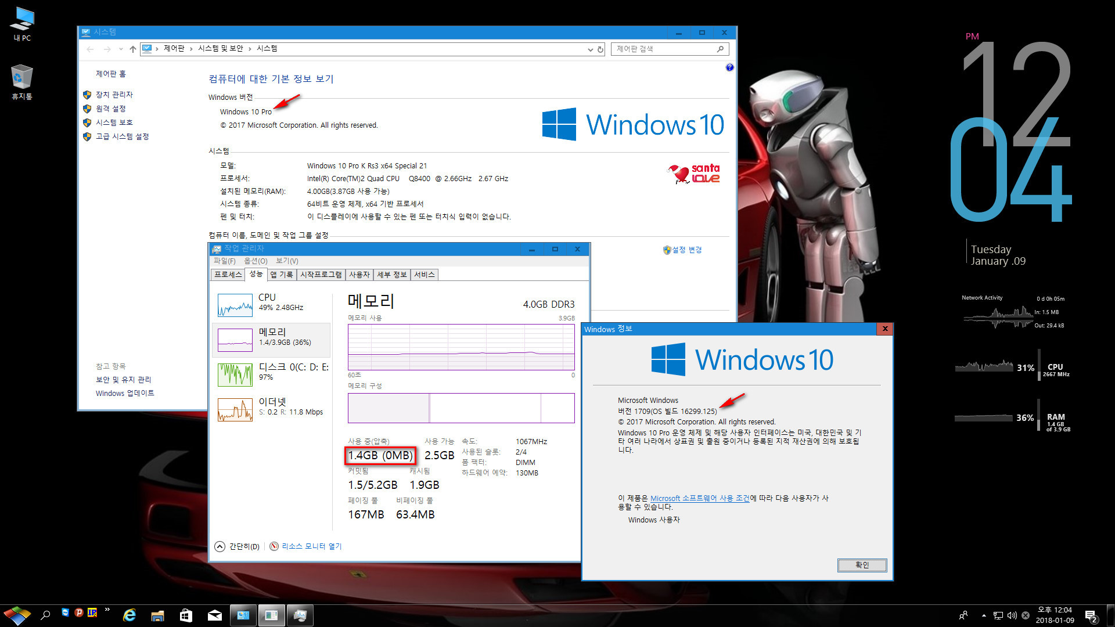Open 보안 및 유지 관리 link
Screen dimensions: 1115x627
click(123, 380)
